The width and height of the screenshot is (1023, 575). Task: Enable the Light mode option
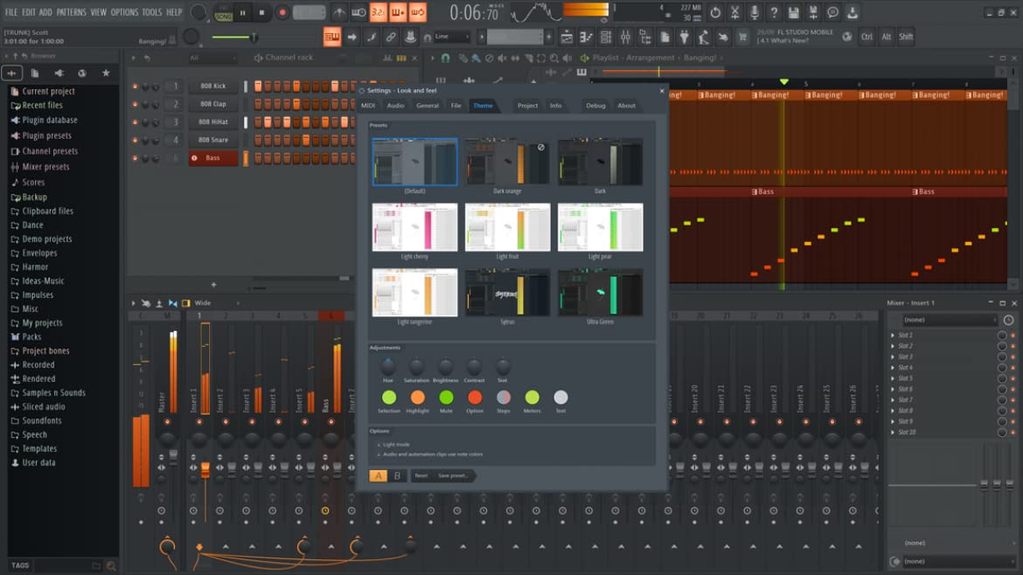point(379,445)
